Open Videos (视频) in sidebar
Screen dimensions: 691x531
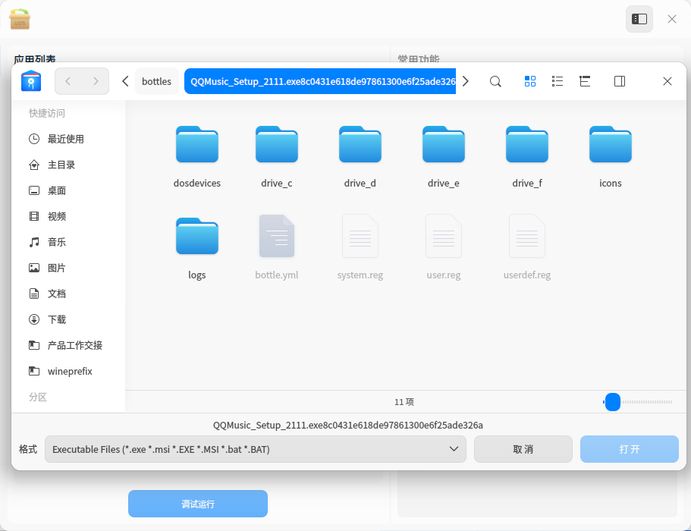[x=68, y=216]
